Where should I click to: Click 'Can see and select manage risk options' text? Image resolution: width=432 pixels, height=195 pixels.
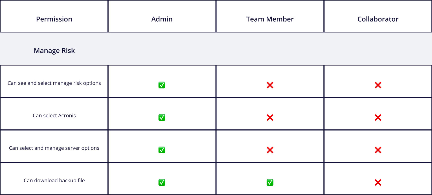tap(54, 83)
